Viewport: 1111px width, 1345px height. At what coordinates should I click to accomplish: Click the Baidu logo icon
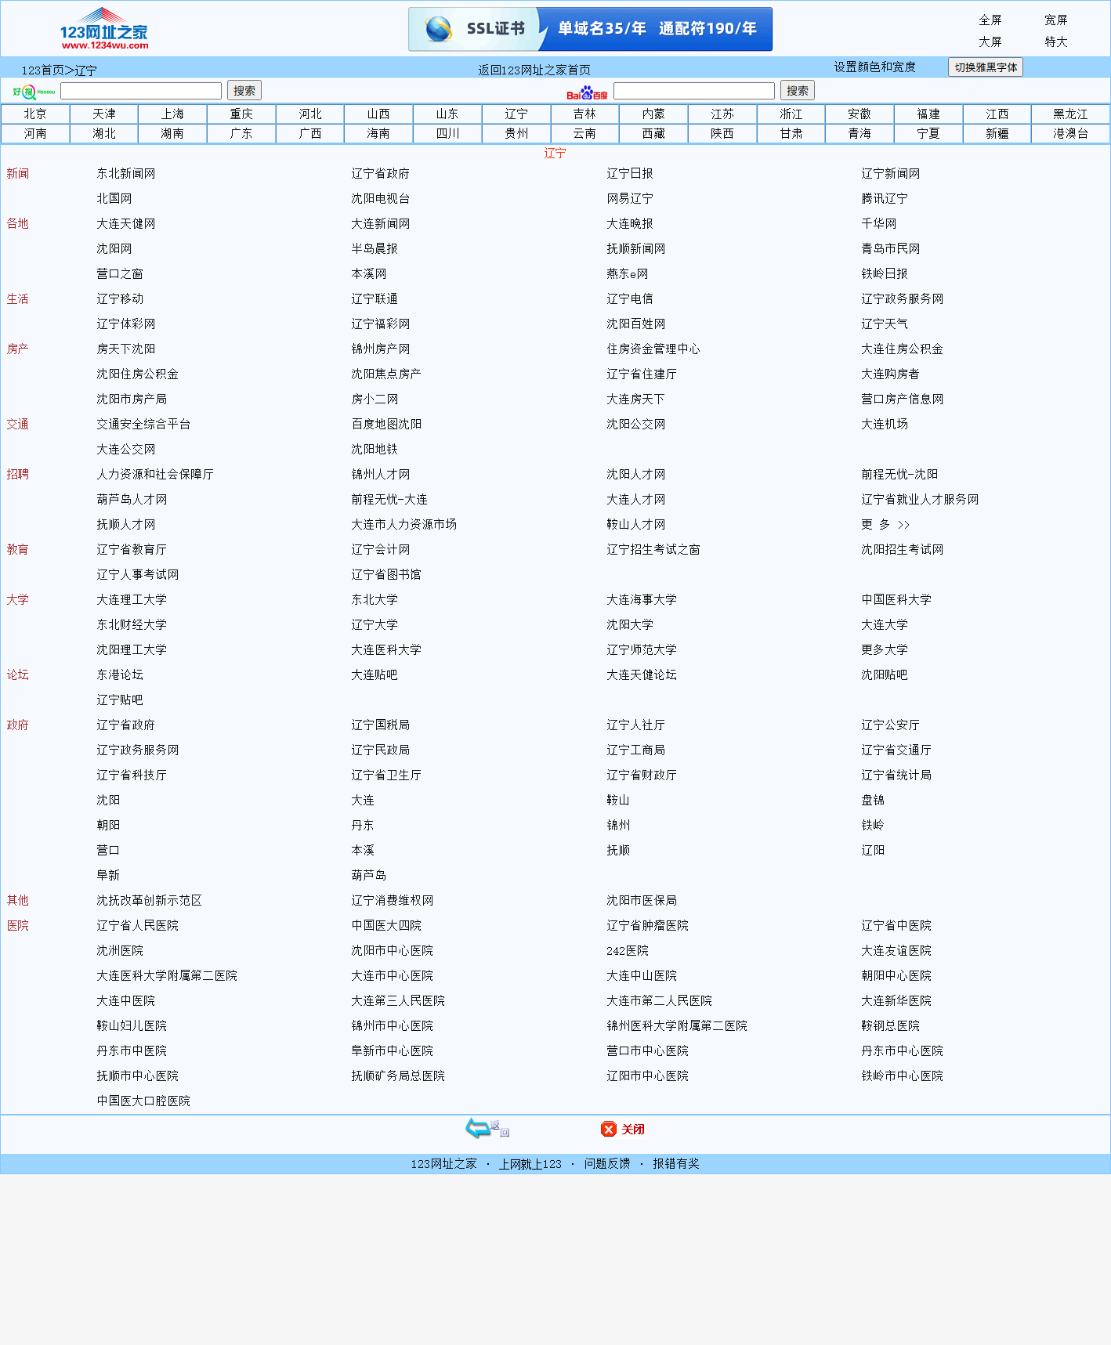click(x=587, y=92)
